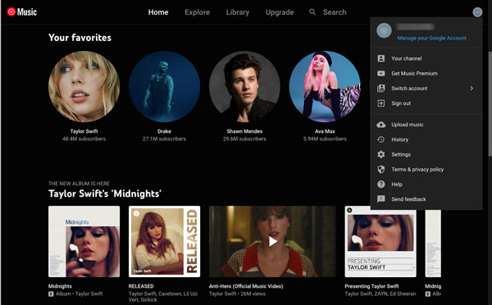Open Manage your Google Account link
Screen dimensions: 492x305
point(431,38)
